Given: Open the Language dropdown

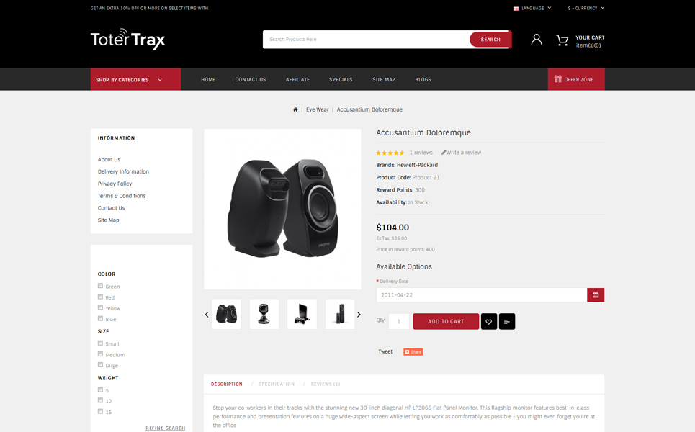Looking at the screenshot, I should [532, 8].
